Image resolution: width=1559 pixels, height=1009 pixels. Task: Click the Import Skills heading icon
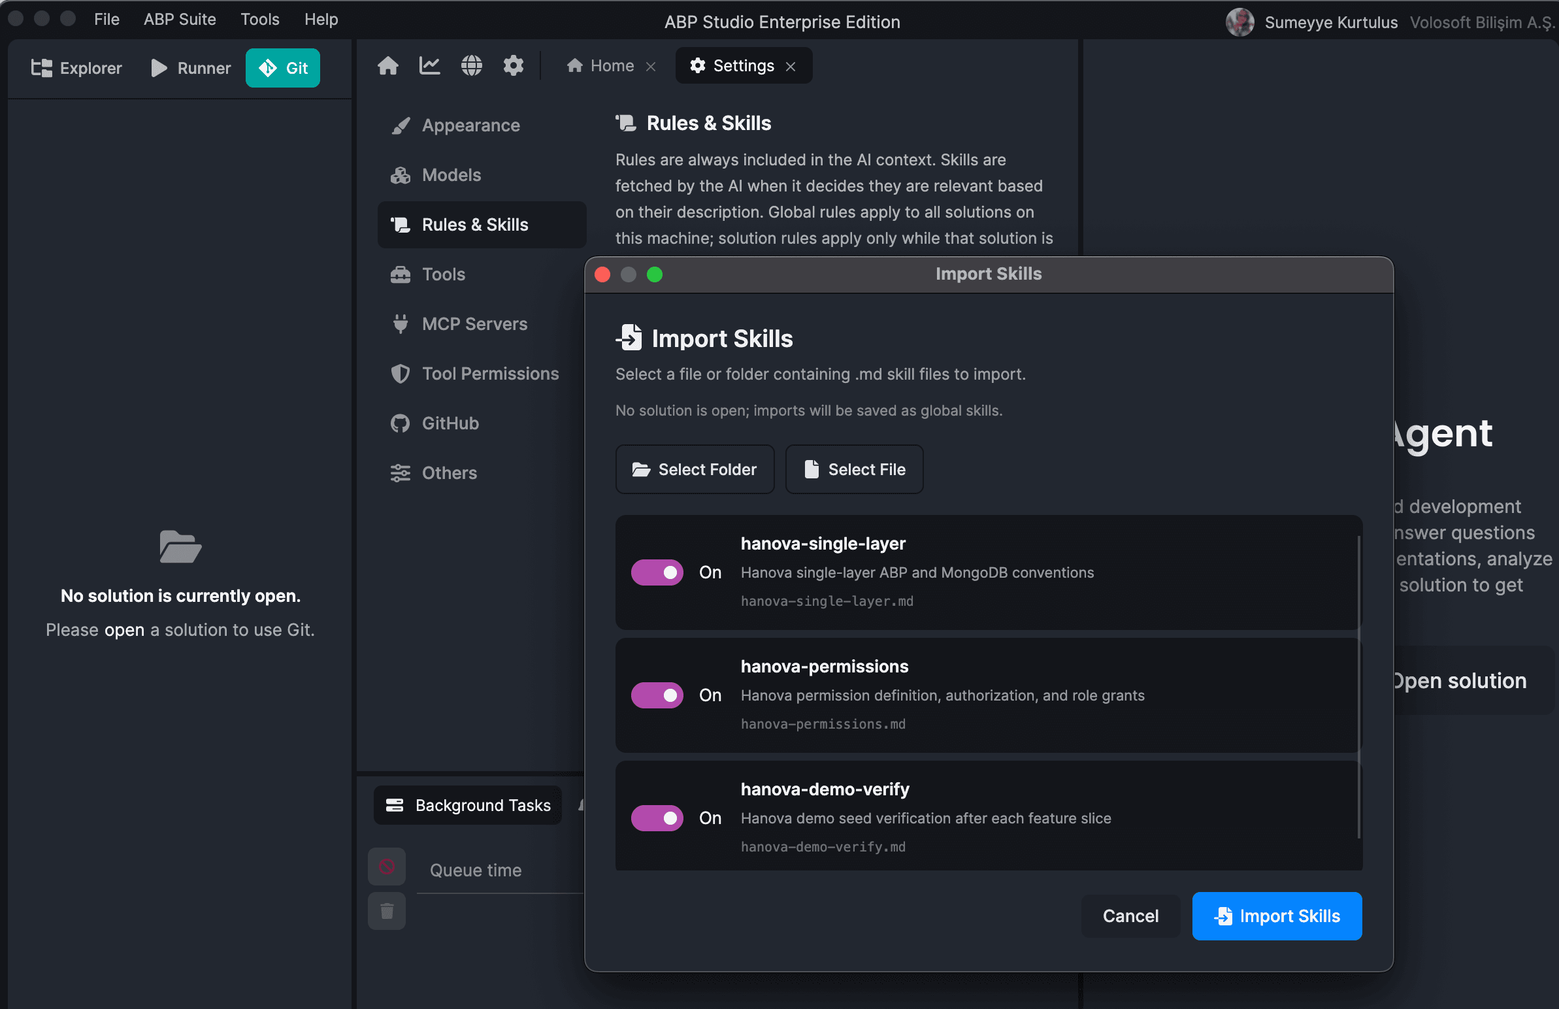coord(629,338)
